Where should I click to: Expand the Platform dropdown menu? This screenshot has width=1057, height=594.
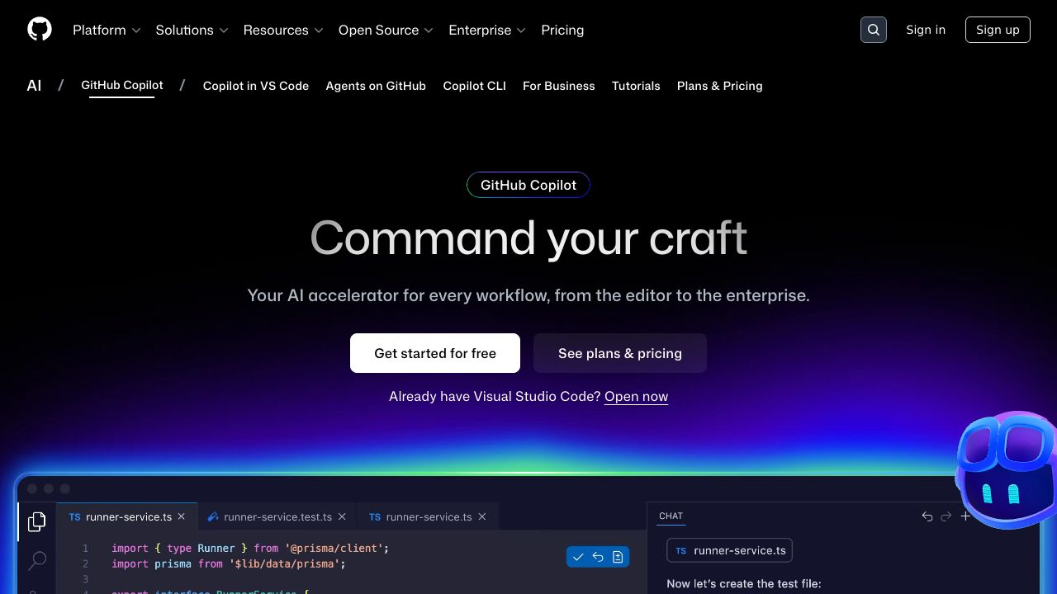[x=106, y=30]
